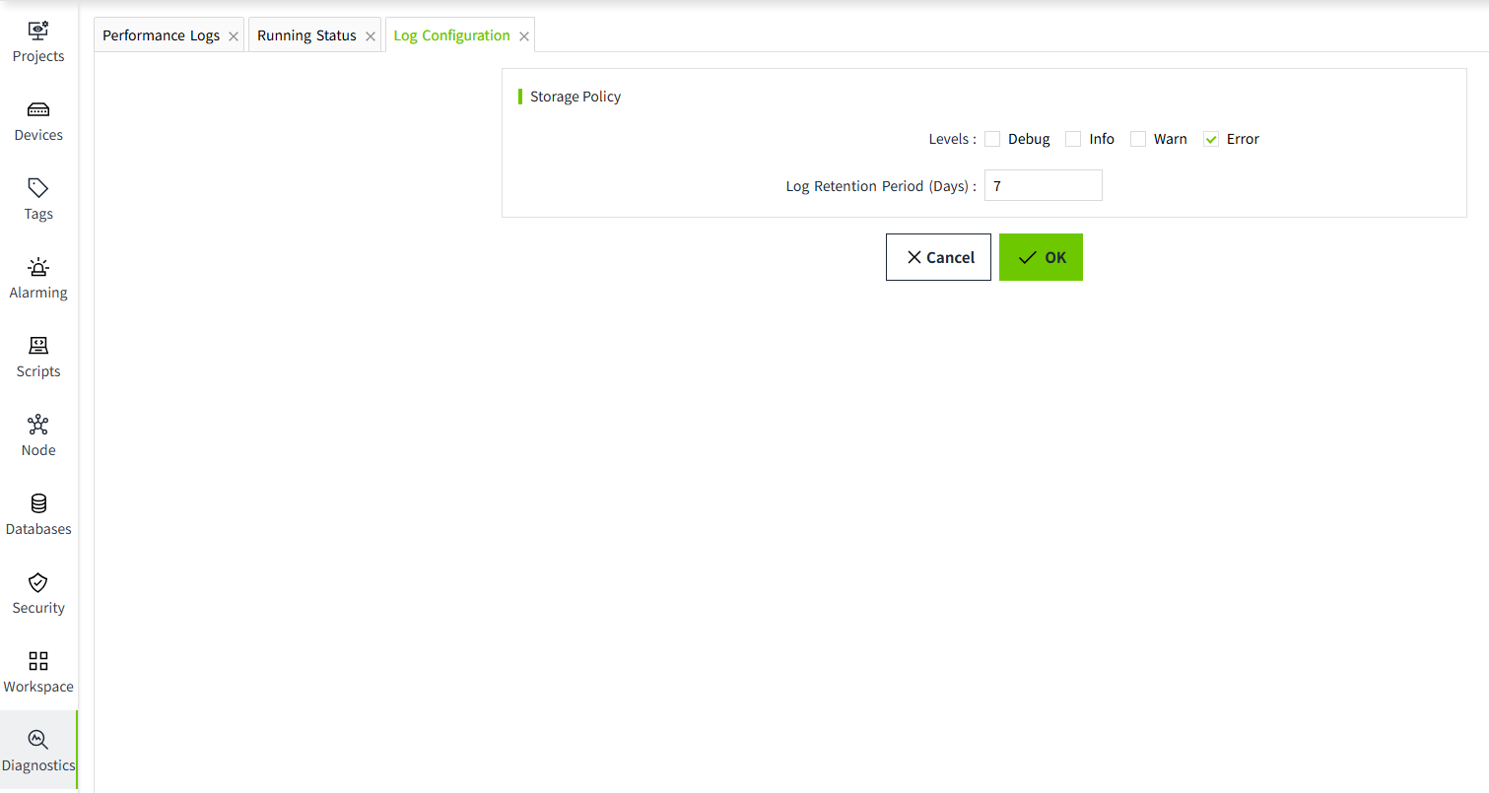Select the Diagnostics sidebar icon

(x=38, y=740)
